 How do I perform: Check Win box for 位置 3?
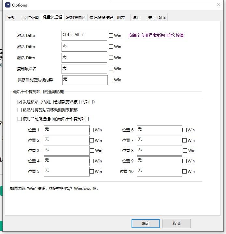96,150
